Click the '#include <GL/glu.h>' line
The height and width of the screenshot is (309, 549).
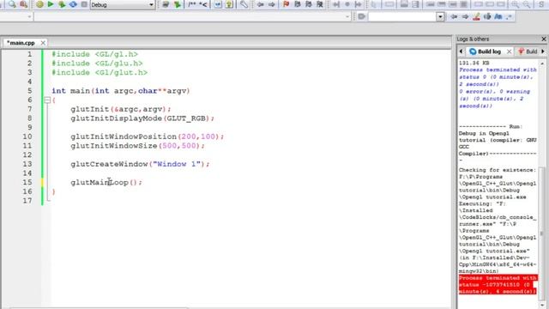coord(97,63)
